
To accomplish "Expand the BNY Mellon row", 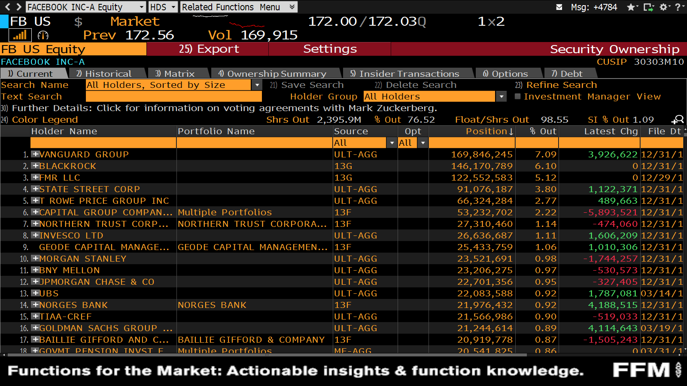I will coord(35,270).
